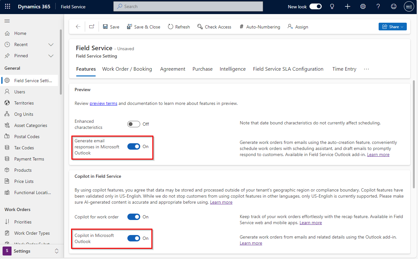Click the Org Units hierarchy icon
This screenshot has width=418, height=259.
(x=7, y=114)
